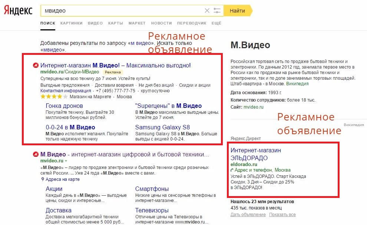Click M.Видео favicon of organic mvideo.ru result
Image resolution: width=367 pixels, height=225 pixels.
point(36,154)
